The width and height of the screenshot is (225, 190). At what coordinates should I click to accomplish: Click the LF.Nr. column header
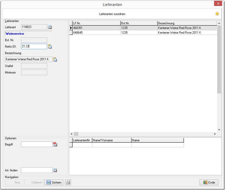[97, 23]
